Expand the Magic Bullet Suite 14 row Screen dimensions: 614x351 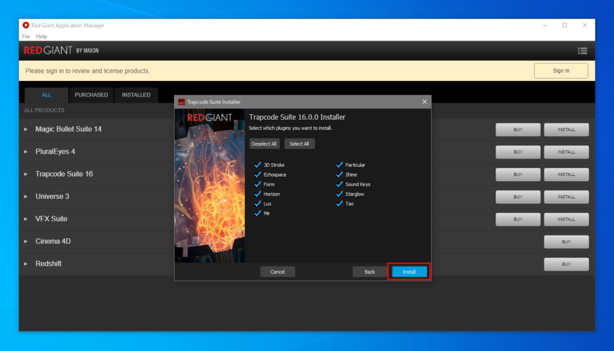[x=26, y=129]
